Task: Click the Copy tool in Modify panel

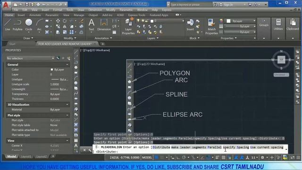Action: click(x=58, y=26)
